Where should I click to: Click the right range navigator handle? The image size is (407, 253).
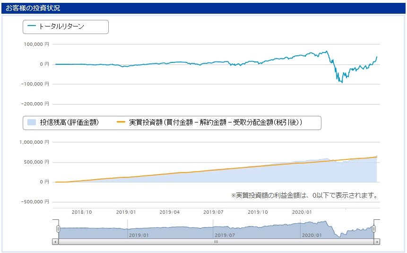tap(374, 229)
